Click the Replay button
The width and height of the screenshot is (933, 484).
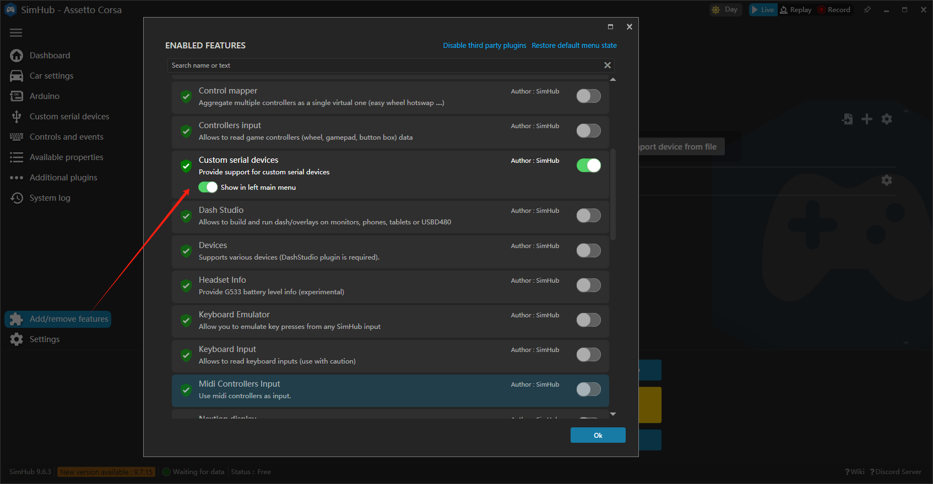pyautogui.click(x=796, y=9)
